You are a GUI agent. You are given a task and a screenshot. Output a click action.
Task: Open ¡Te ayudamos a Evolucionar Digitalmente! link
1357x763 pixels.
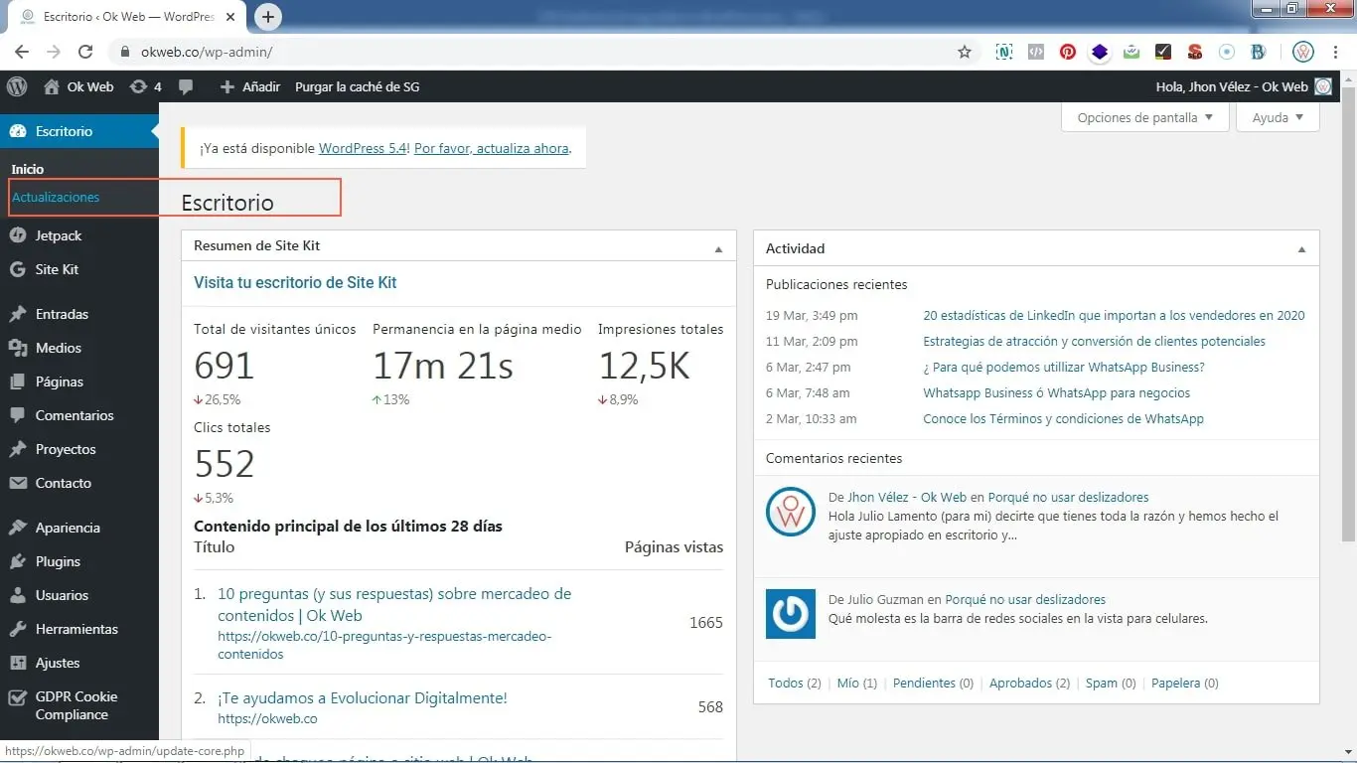[363, 698]
